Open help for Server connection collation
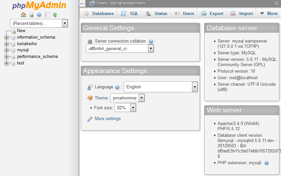This screenshot has height=176, width=281. point(151,42)
